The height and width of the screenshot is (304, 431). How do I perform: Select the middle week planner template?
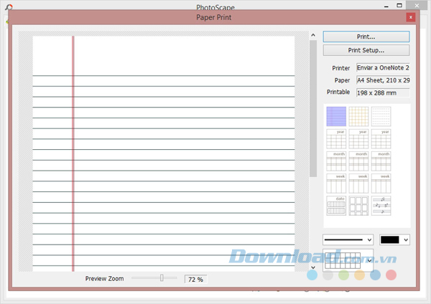(x=358, y=184)
